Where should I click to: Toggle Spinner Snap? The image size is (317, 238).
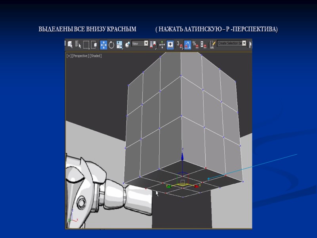point(203,45)
